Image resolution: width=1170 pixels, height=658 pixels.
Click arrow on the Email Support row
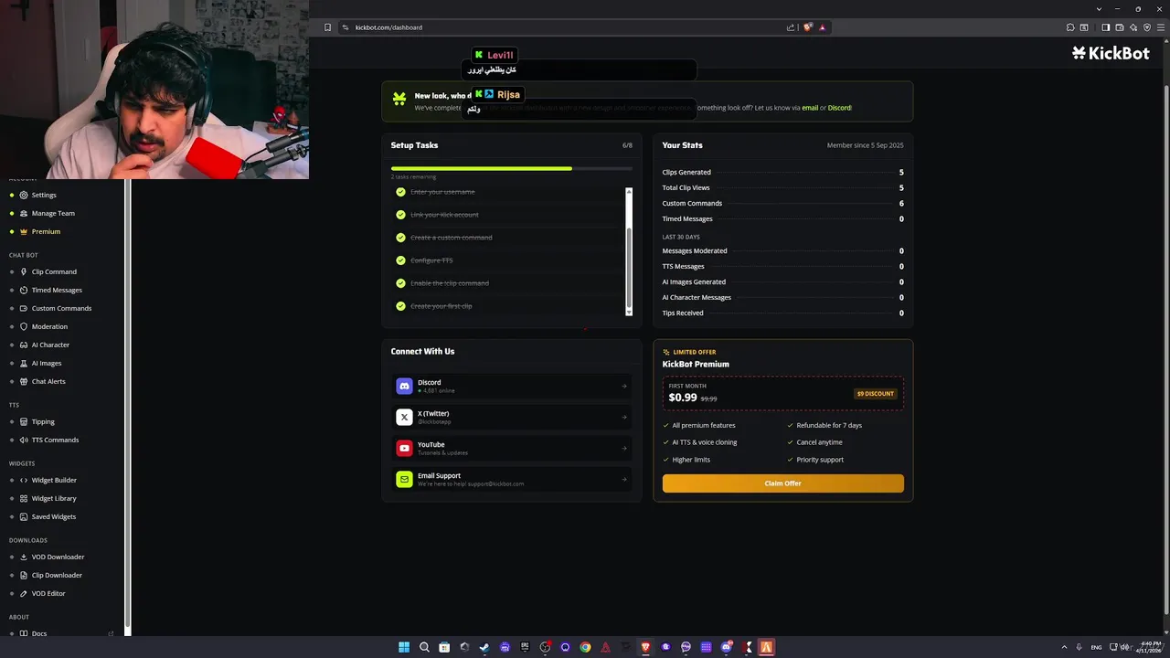click(624, 479)
